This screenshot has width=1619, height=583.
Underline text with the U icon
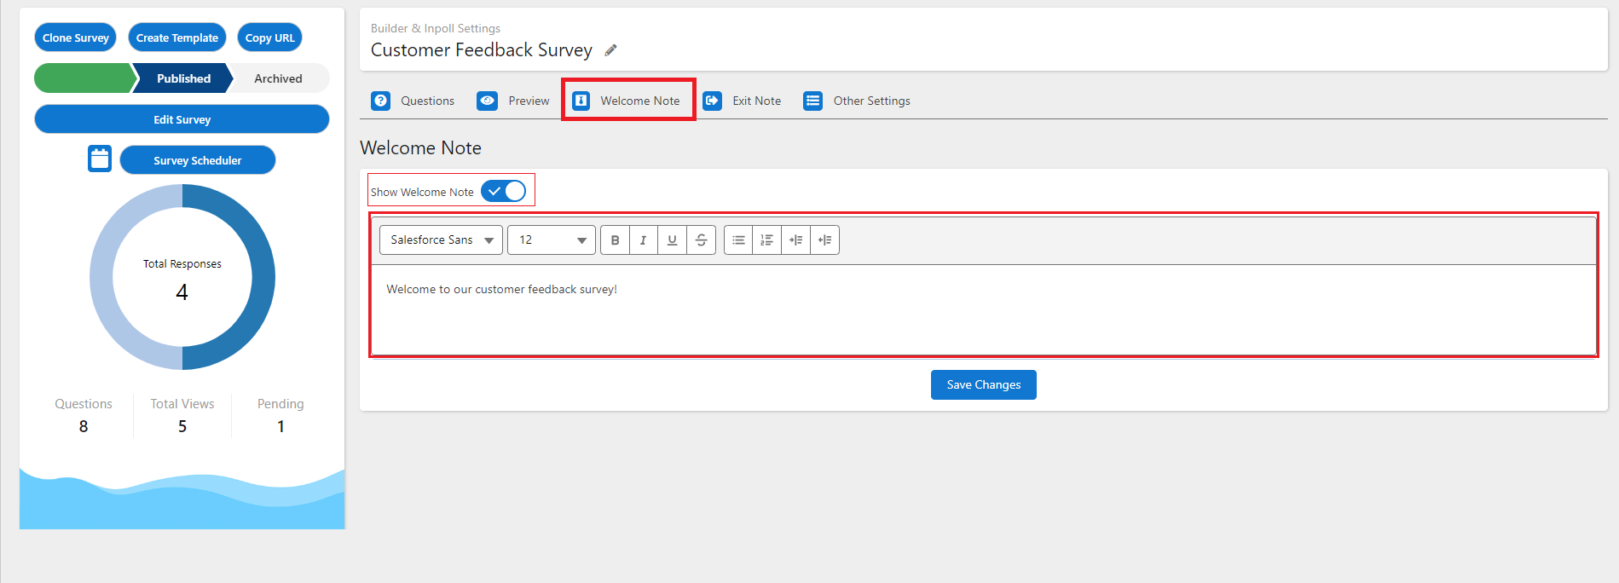[x=672, y=240]
